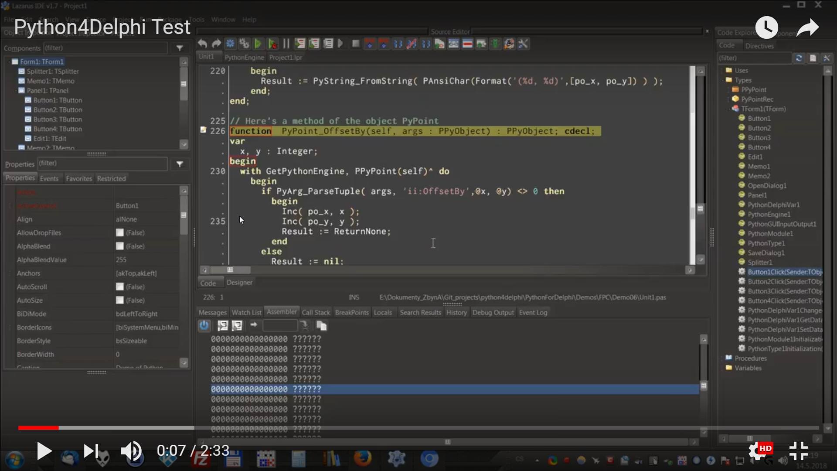
Task: Switch to Designer view
Action: (239, 283)
